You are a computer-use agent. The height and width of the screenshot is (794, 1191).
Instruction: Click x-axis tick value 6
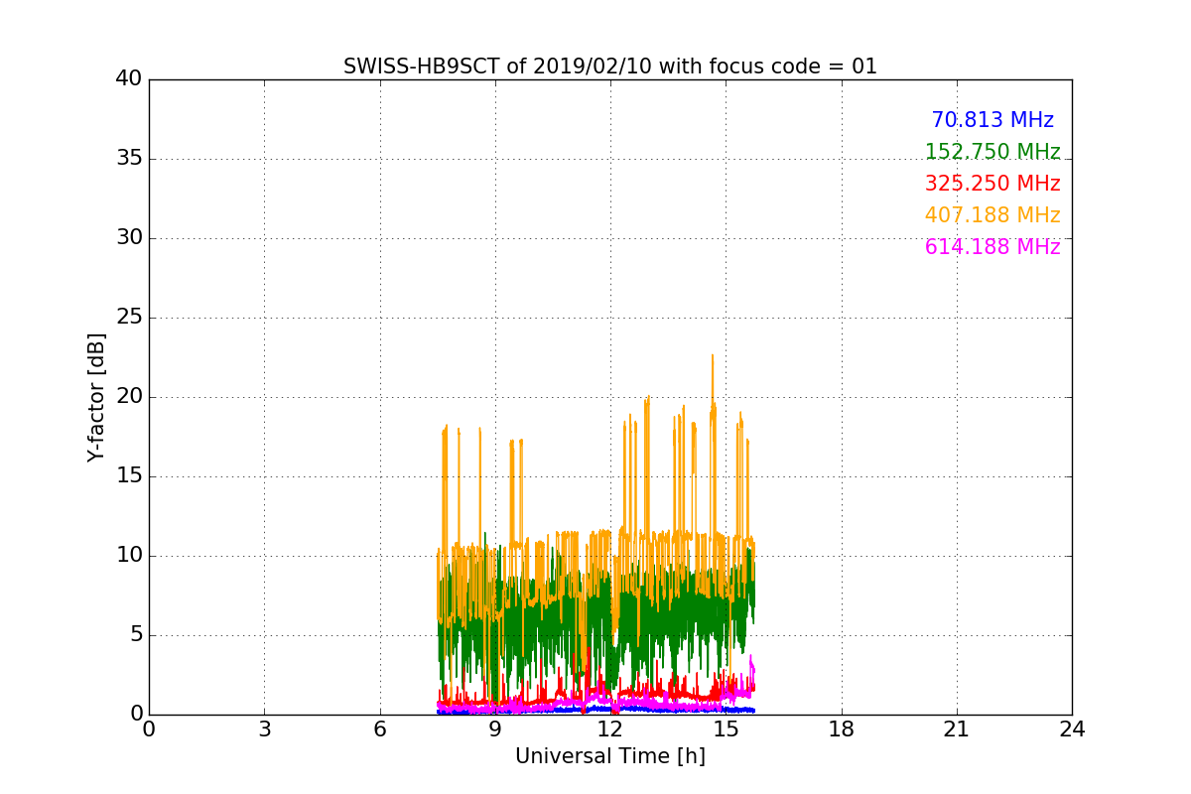tap(380, 729)
